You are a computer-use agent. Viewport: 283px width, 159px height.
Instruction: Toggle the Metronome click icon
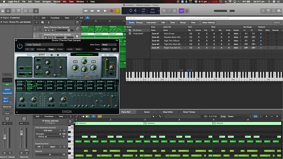187,11
